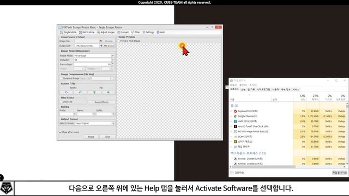Click the Close button beside Resize
Screen dimensions: 349x196
click(x=107, y=137)
